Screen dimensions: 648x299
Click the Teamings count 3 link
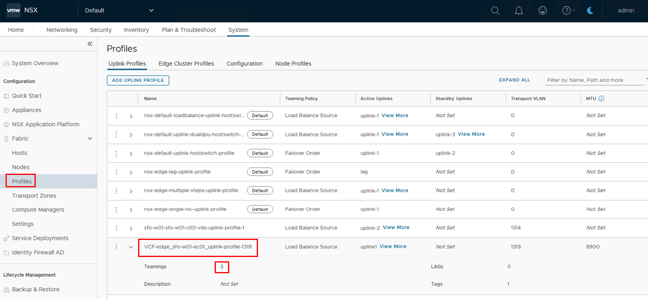(x=222, y=267)
